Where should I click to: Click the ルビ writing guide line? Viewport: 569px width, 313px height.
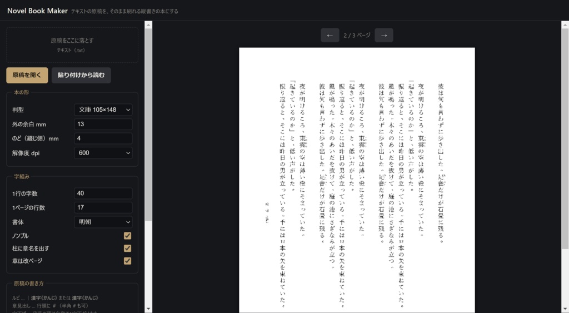(55, 298)
